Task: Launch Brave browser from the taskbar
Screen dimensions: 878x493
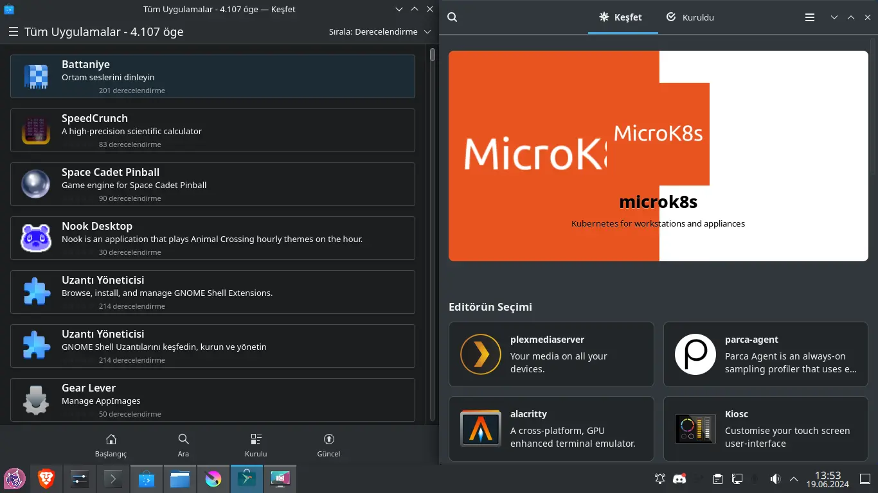Action: pyautogui.click(x=46, y=479)
